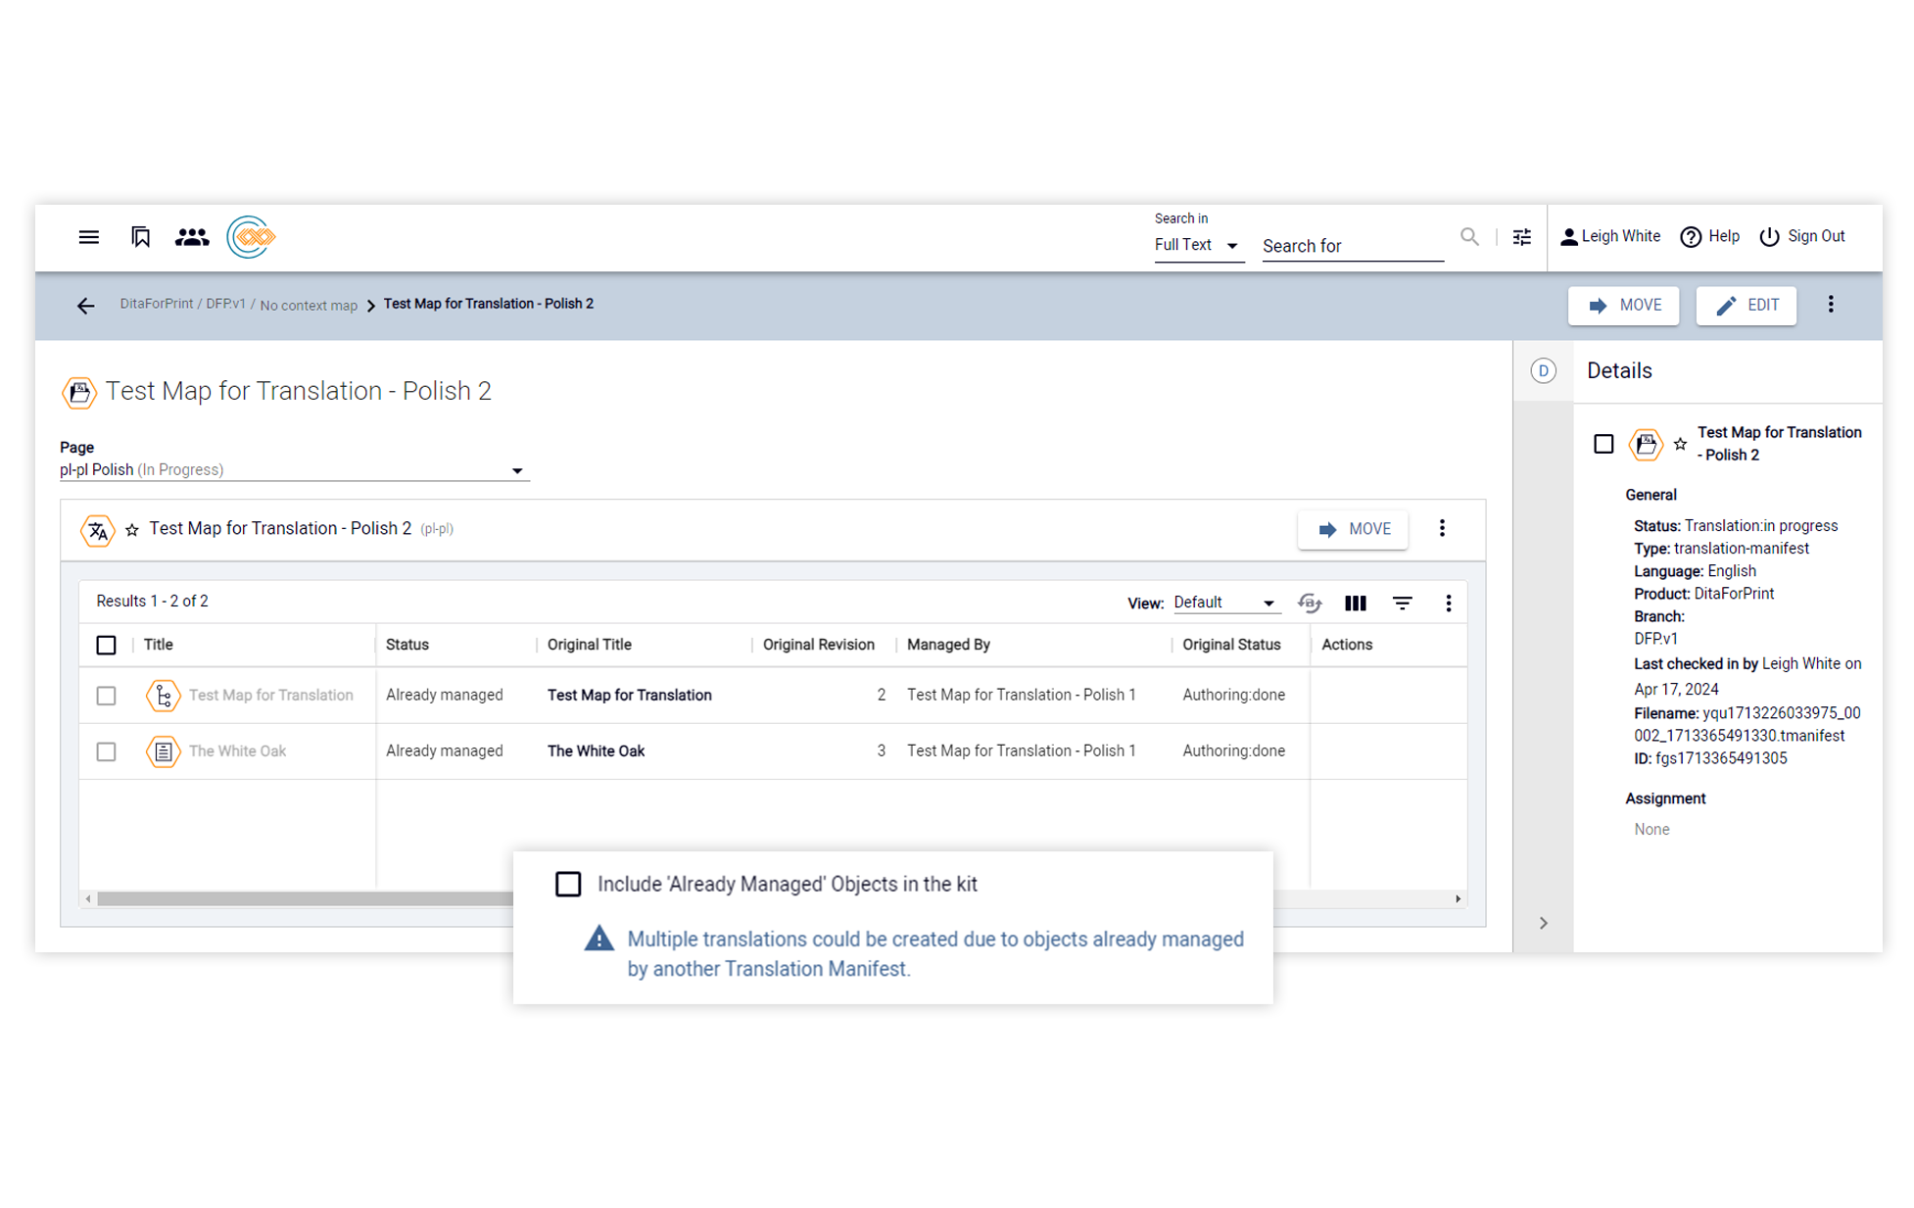Open the bookmarks icon
The image size is (1914, 1208).
[140, 236]
